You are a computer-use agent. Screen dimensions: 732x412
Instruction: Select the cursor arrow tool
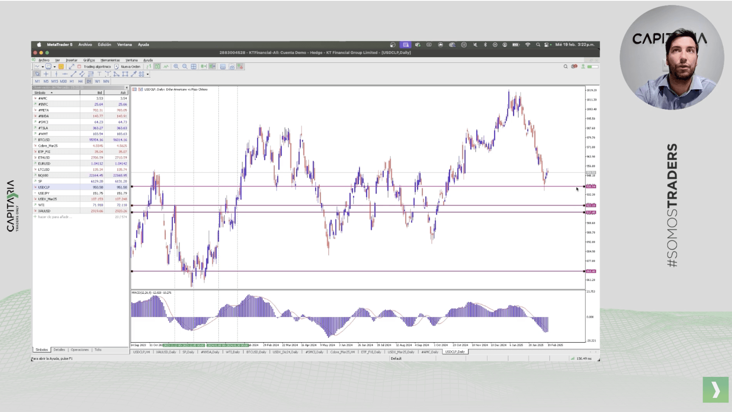[x=37, y=74]
